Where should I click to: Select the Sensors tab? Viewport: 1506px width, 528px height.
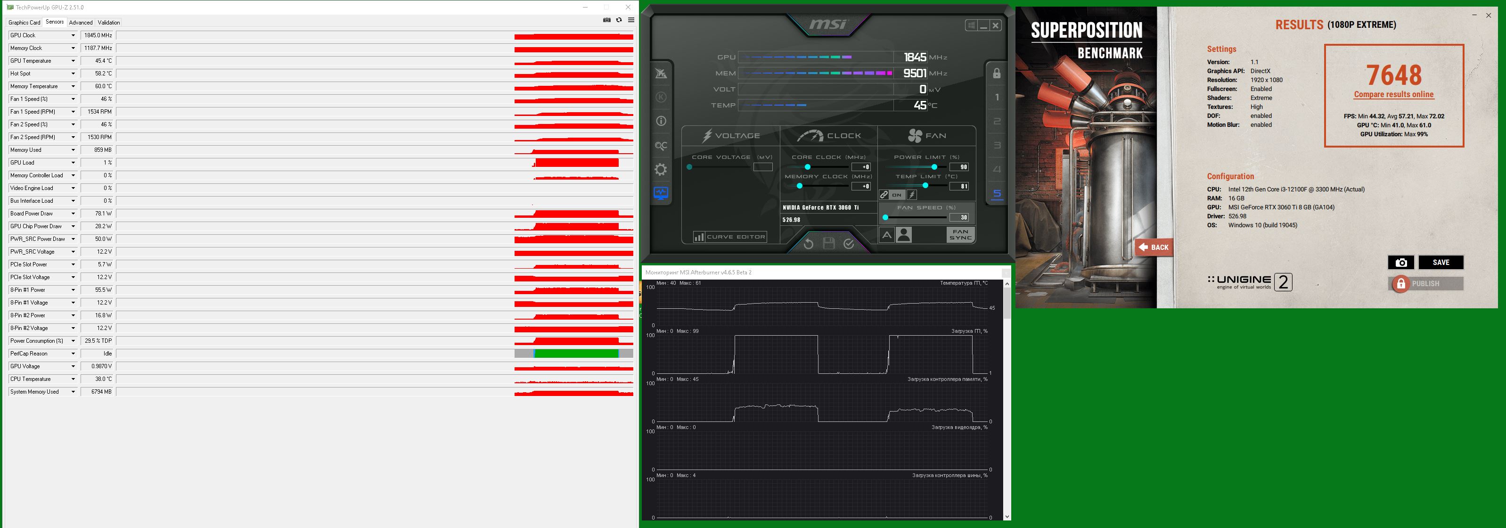54,22
